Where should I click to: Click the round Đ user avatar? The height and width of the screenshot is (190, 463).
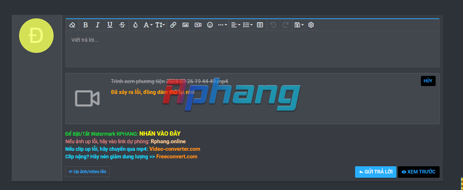(x=36, y=36)
